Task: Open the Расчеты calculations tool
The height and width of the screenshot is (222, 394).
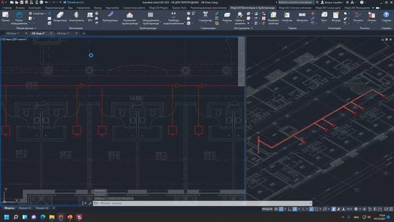Action: 358,17
